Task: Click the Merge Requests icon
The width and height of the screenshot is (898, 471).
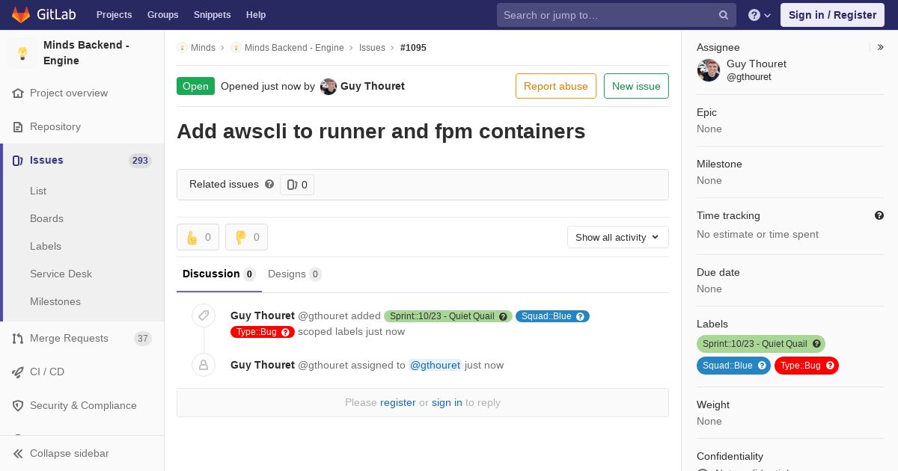Action: pyautogui.click(x=18, y=339)
